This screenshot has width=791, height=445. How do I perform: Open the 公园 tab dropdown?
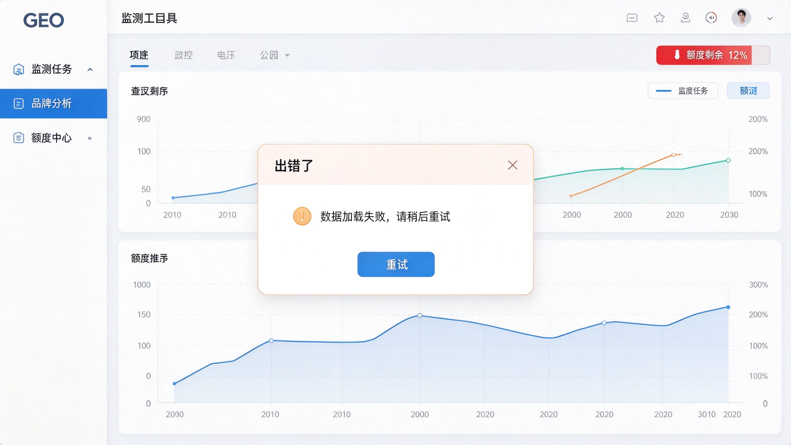click(275, 55)
